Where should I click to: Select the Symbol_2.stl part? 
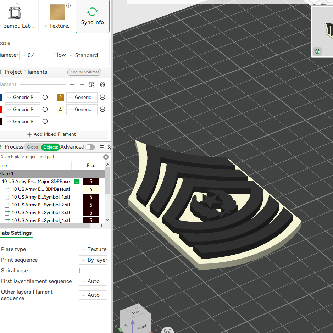pos(41,205)
